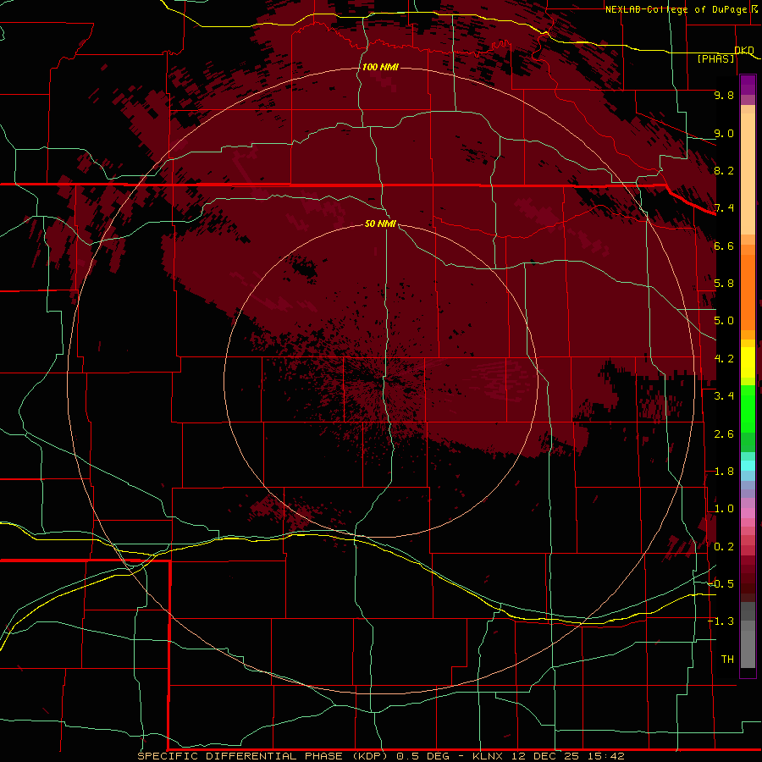Image resolution: width=762 pixels, height=762 pixels.
Task: Pick the orange segment of the color bar
Action: [x=748, y=291]
